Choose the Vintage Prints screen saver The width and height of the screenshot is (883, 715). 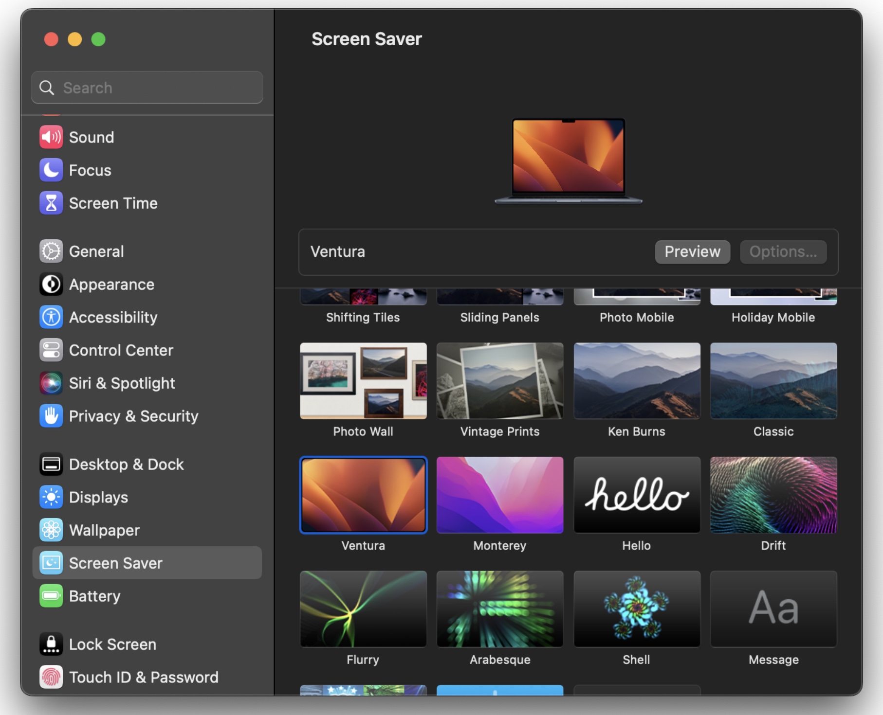[500, 381]
